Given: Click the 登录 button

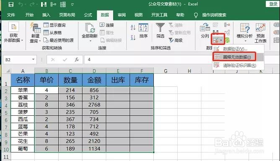Looking at the screenshot, I should tap(273, 4).
